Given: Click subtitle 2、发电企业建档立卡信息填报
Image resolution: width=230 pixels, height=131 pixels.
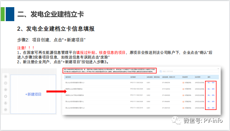Looking at the screenshot, I should tap(56, 29).
